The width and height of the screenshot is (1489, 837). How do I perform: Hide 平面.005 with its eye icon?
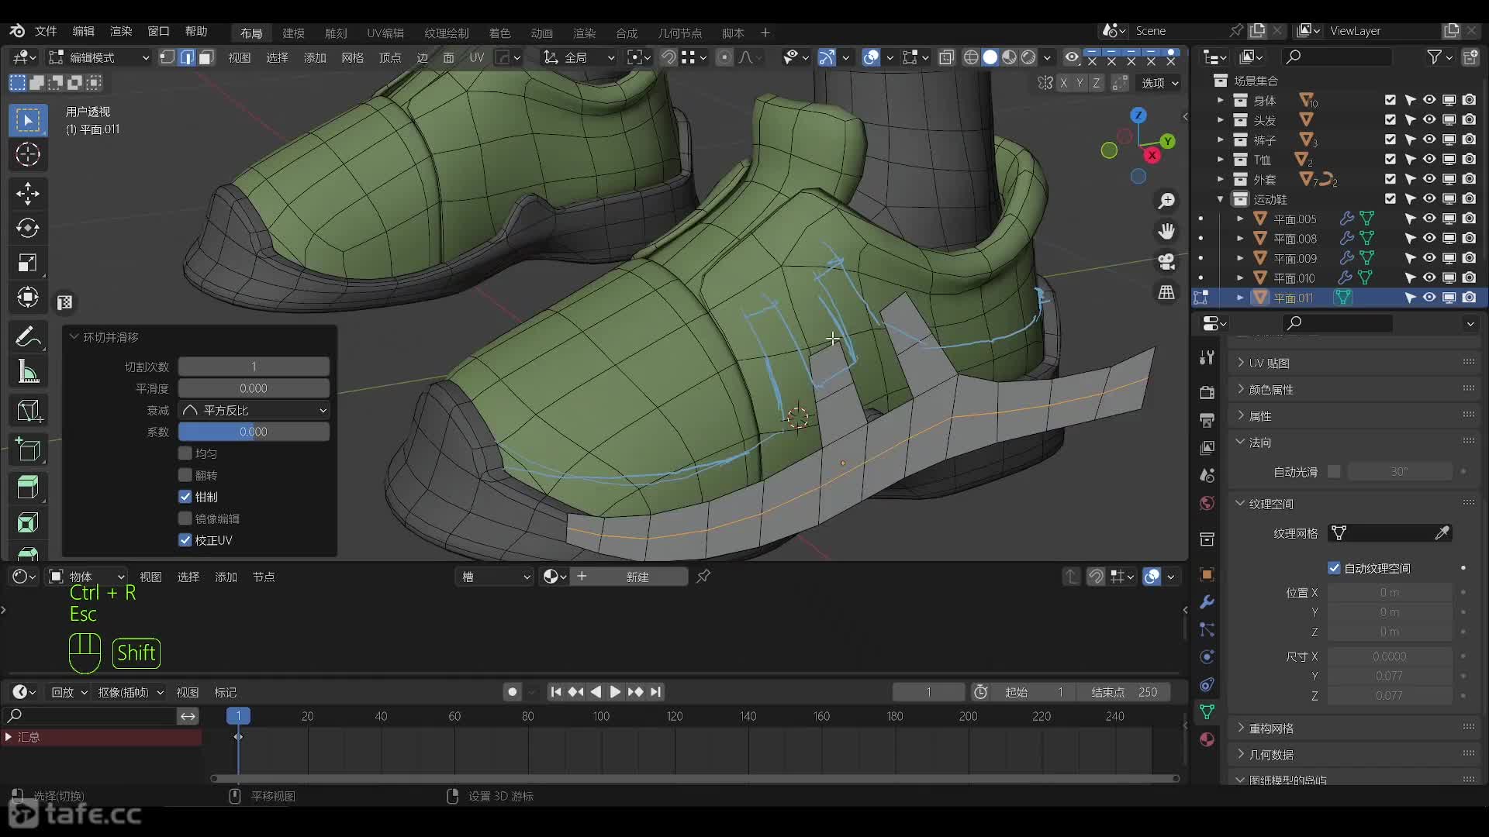pyautogui.click(x=1429, y=219)
